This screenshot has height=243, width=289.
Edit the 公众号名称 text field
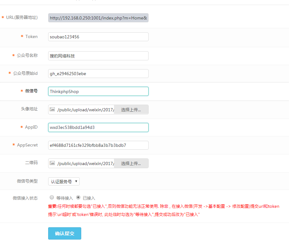click(x=98, y=56)
